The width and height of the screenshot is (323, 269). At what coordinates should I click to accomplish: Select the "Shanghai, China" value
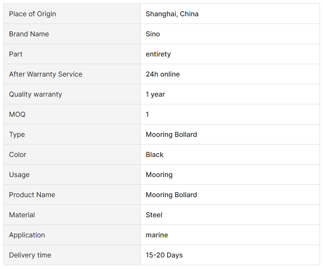coord(172,14)
